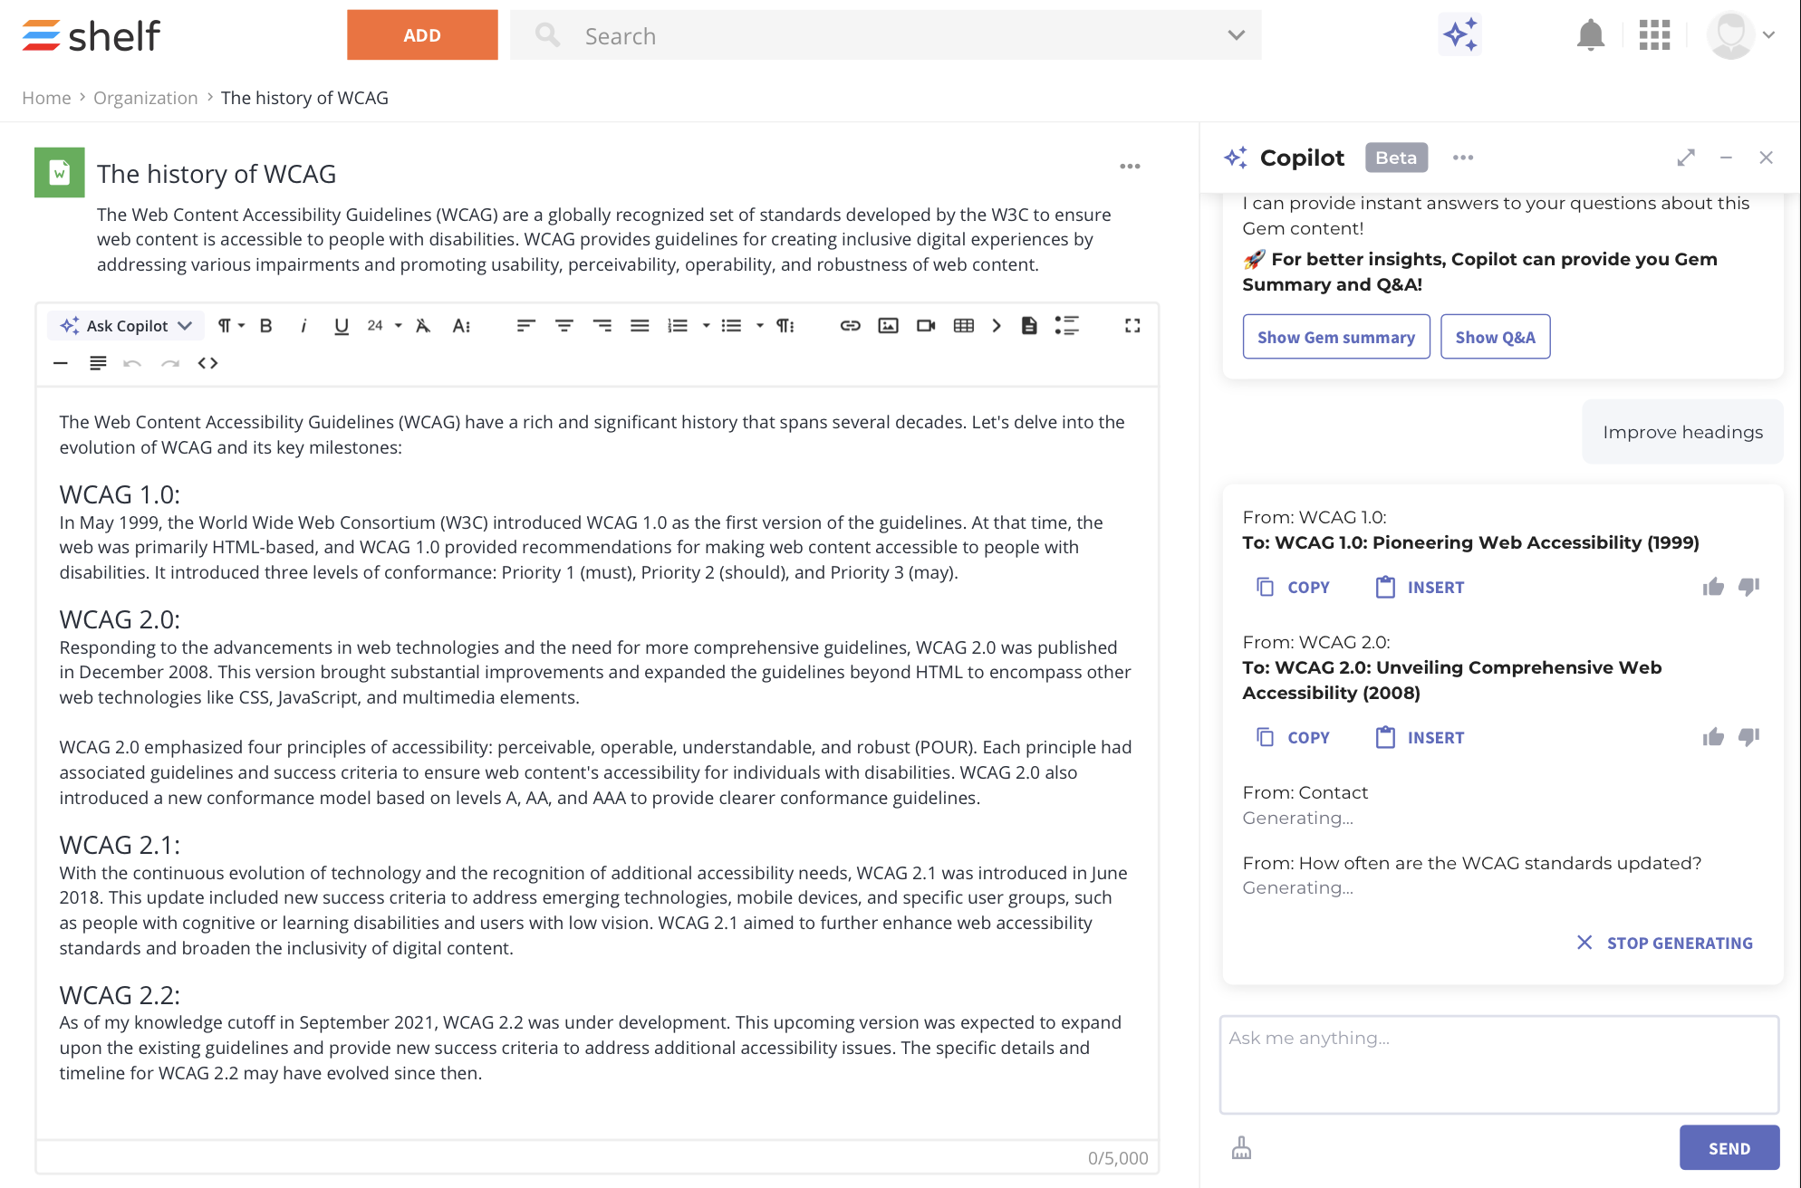Screen dimensions: 1801x1188
Task: Insert a link using the link icon
Action: click(x=850, y=326)
